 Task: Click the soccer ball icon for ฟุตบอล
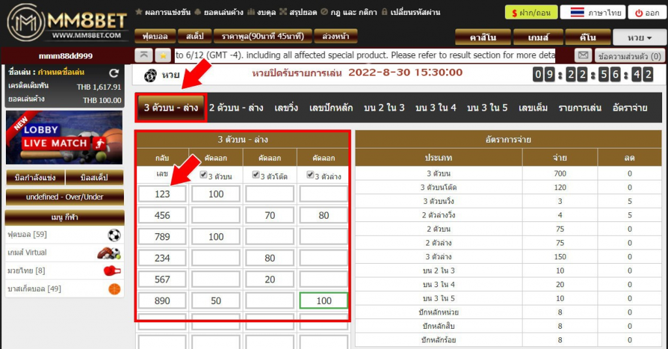(x=114, y=234)
